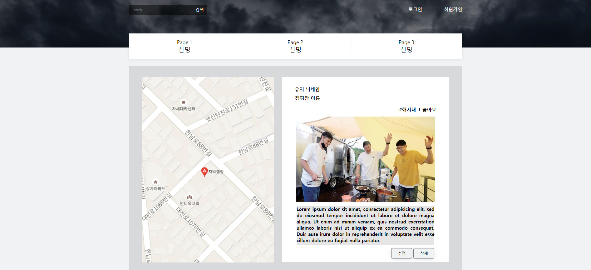Image resolution: width=591 pixels, height=270 pixels.
Task: Switch to the Page 1 tab
Action: [x=184, y=46]
